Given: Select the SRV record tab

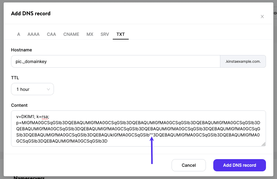Looking at the screenshot, I should coord(104,34).
